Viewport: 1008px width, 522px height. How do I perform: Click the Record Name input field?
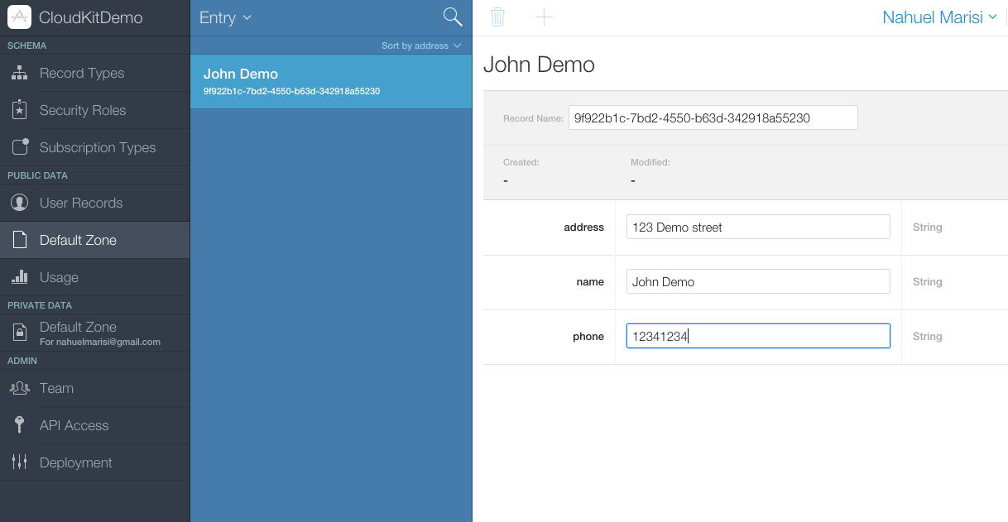(x=713, y=117)
